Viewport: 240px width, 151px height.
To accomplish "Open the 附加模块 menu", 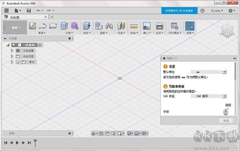I will pyautogui.click(x=175, y=33).
